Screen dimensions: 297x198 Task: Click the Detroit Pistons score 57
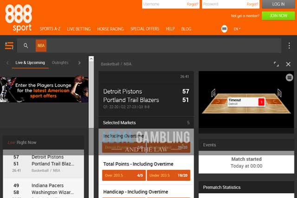pos(186,91)
